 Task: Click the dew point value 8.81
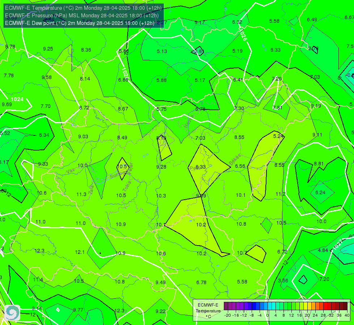[319, 164]
